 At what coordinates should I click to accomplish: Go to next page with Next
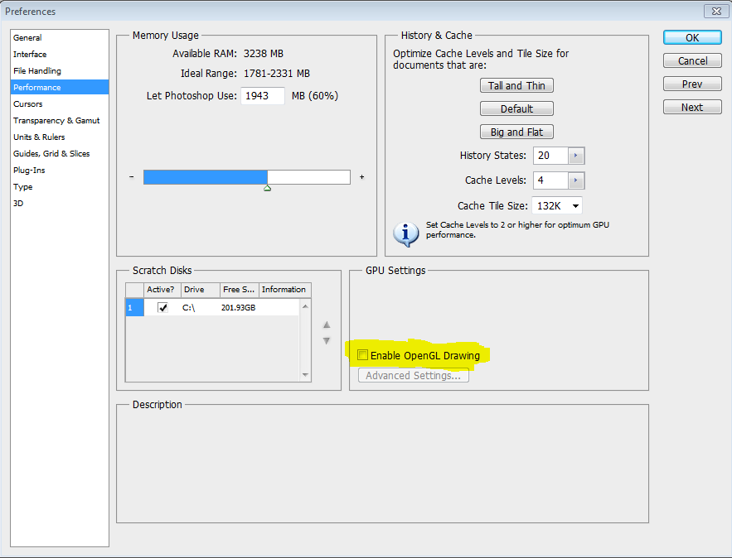(x=692, y=108)
